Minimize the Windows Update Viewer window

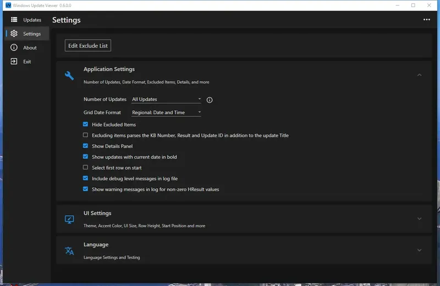(x=397, y=5)
